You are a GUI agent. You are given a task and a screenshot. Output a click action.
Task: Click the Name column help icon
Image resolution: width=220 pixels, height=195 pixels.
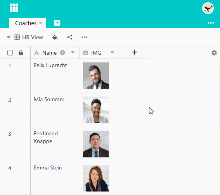pos(62,53)
